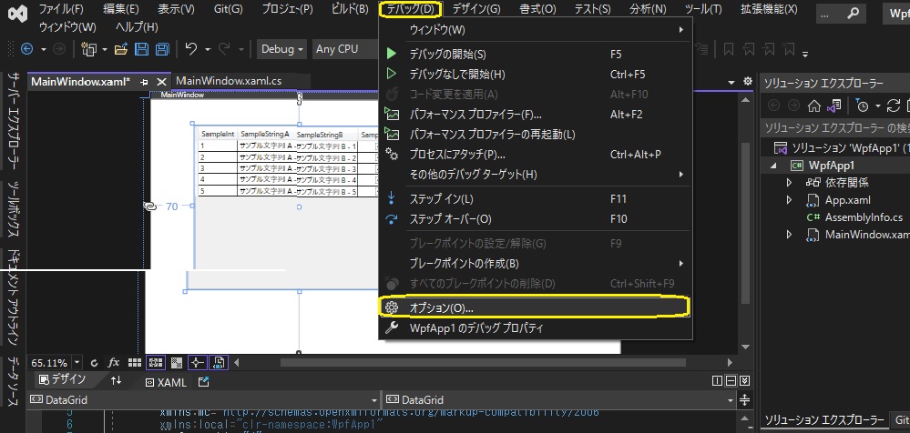The image size is (910, 433).
Task: Click the Navigate Backward arrow icon
Action: (x=26, y=49)
